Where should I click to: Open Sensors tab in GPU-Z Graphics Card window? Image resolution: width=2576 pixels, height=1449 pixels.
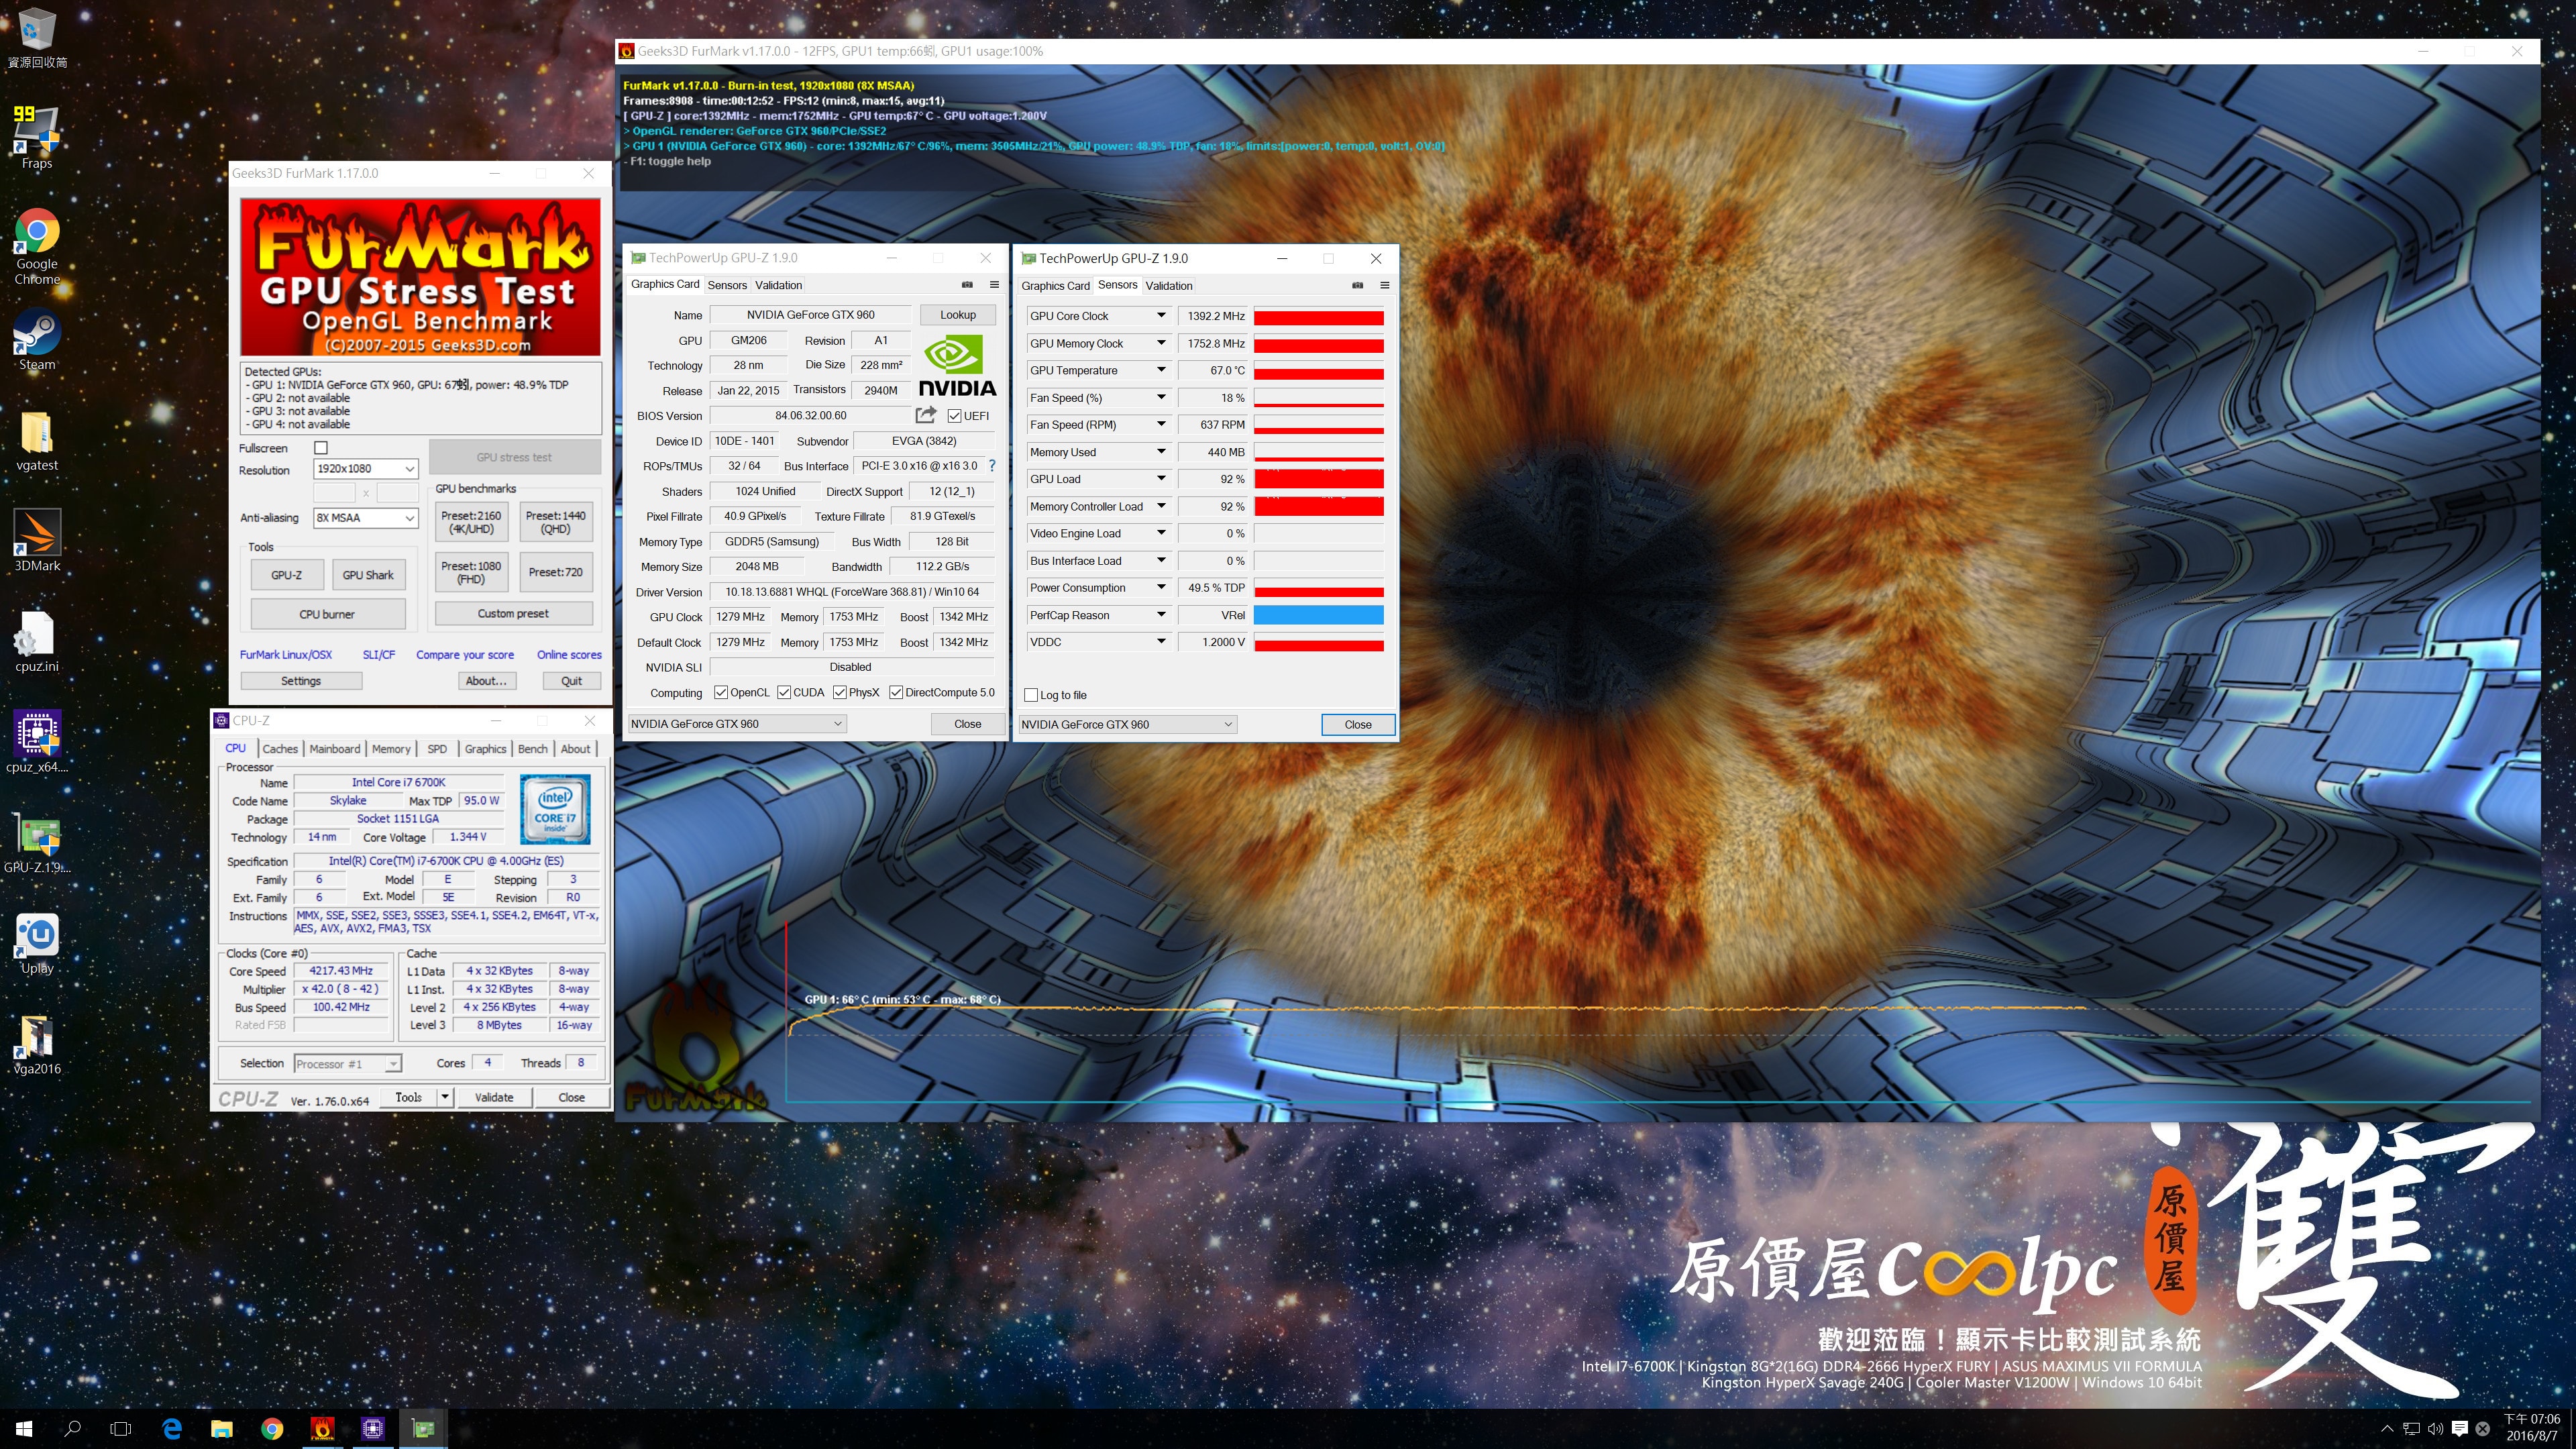pyautogui.click(x=727, y=285)
